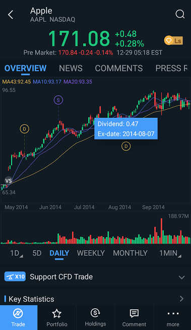The width and height of the screenshot is (191, 330).
Task: Open the search magnifier icon
Action: (180, 14)
